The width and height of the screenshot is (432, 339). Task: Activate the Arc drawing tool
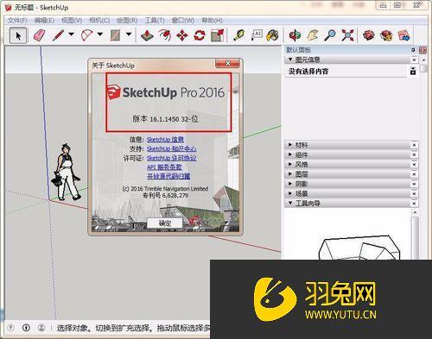pyautogui.click(x=86, y=35)
